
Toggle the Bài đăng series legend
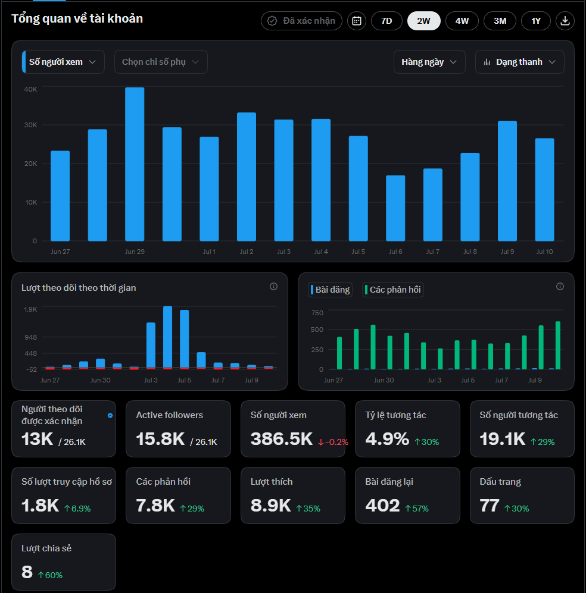pyautogui.click(x=330, y=290)
